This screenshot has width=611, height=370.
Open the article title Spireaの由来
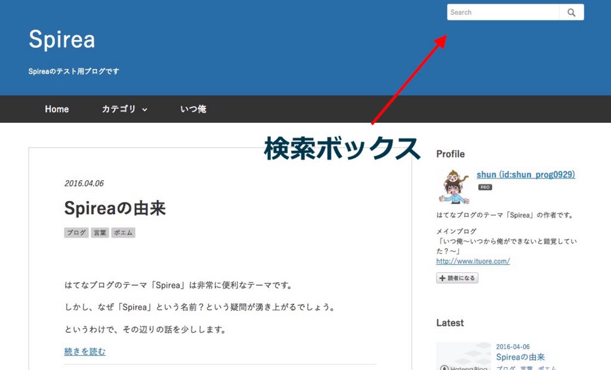[115, 208]
